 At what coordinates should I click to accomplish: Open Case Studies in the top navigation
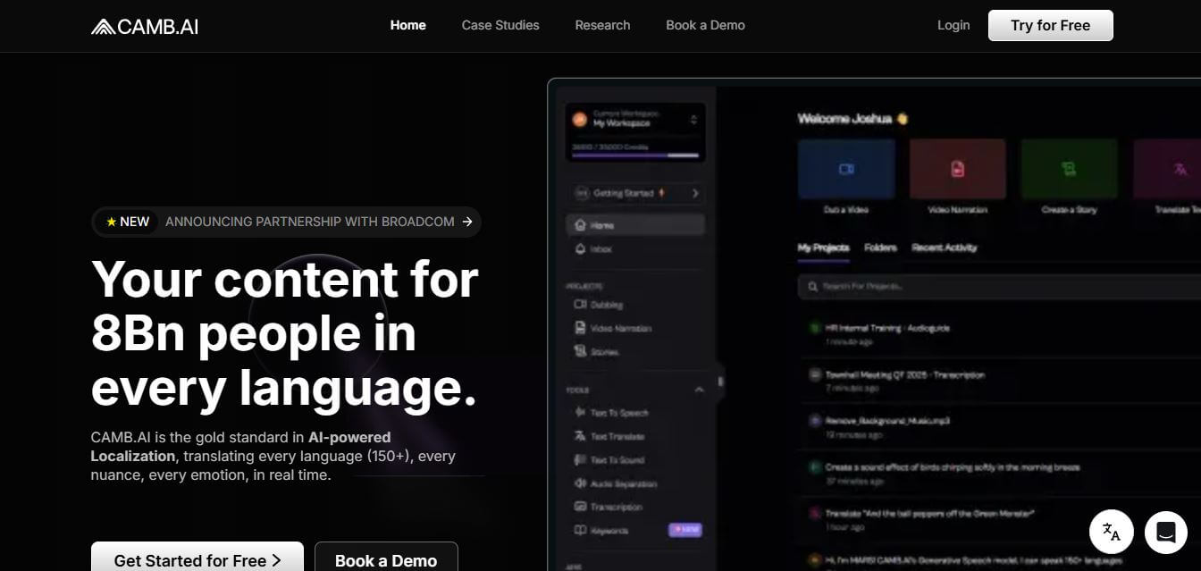500,25
